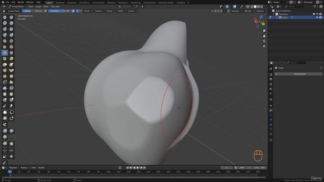The image size is (324, 182).
Task: Switch to the UV Editing workspace tab
Action: pos(85,3)
